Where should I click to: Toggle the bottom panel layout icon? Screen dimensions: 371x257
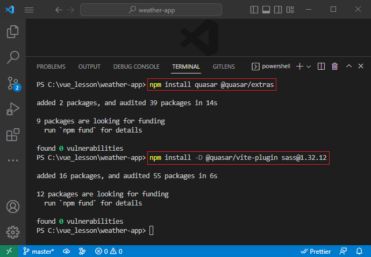pos(266,10)
